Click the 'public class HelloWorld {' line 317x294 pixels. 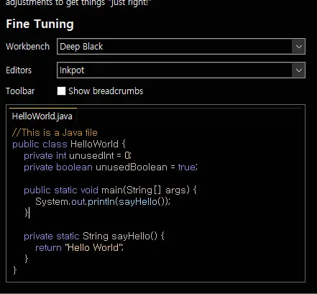tap(69, 144)
